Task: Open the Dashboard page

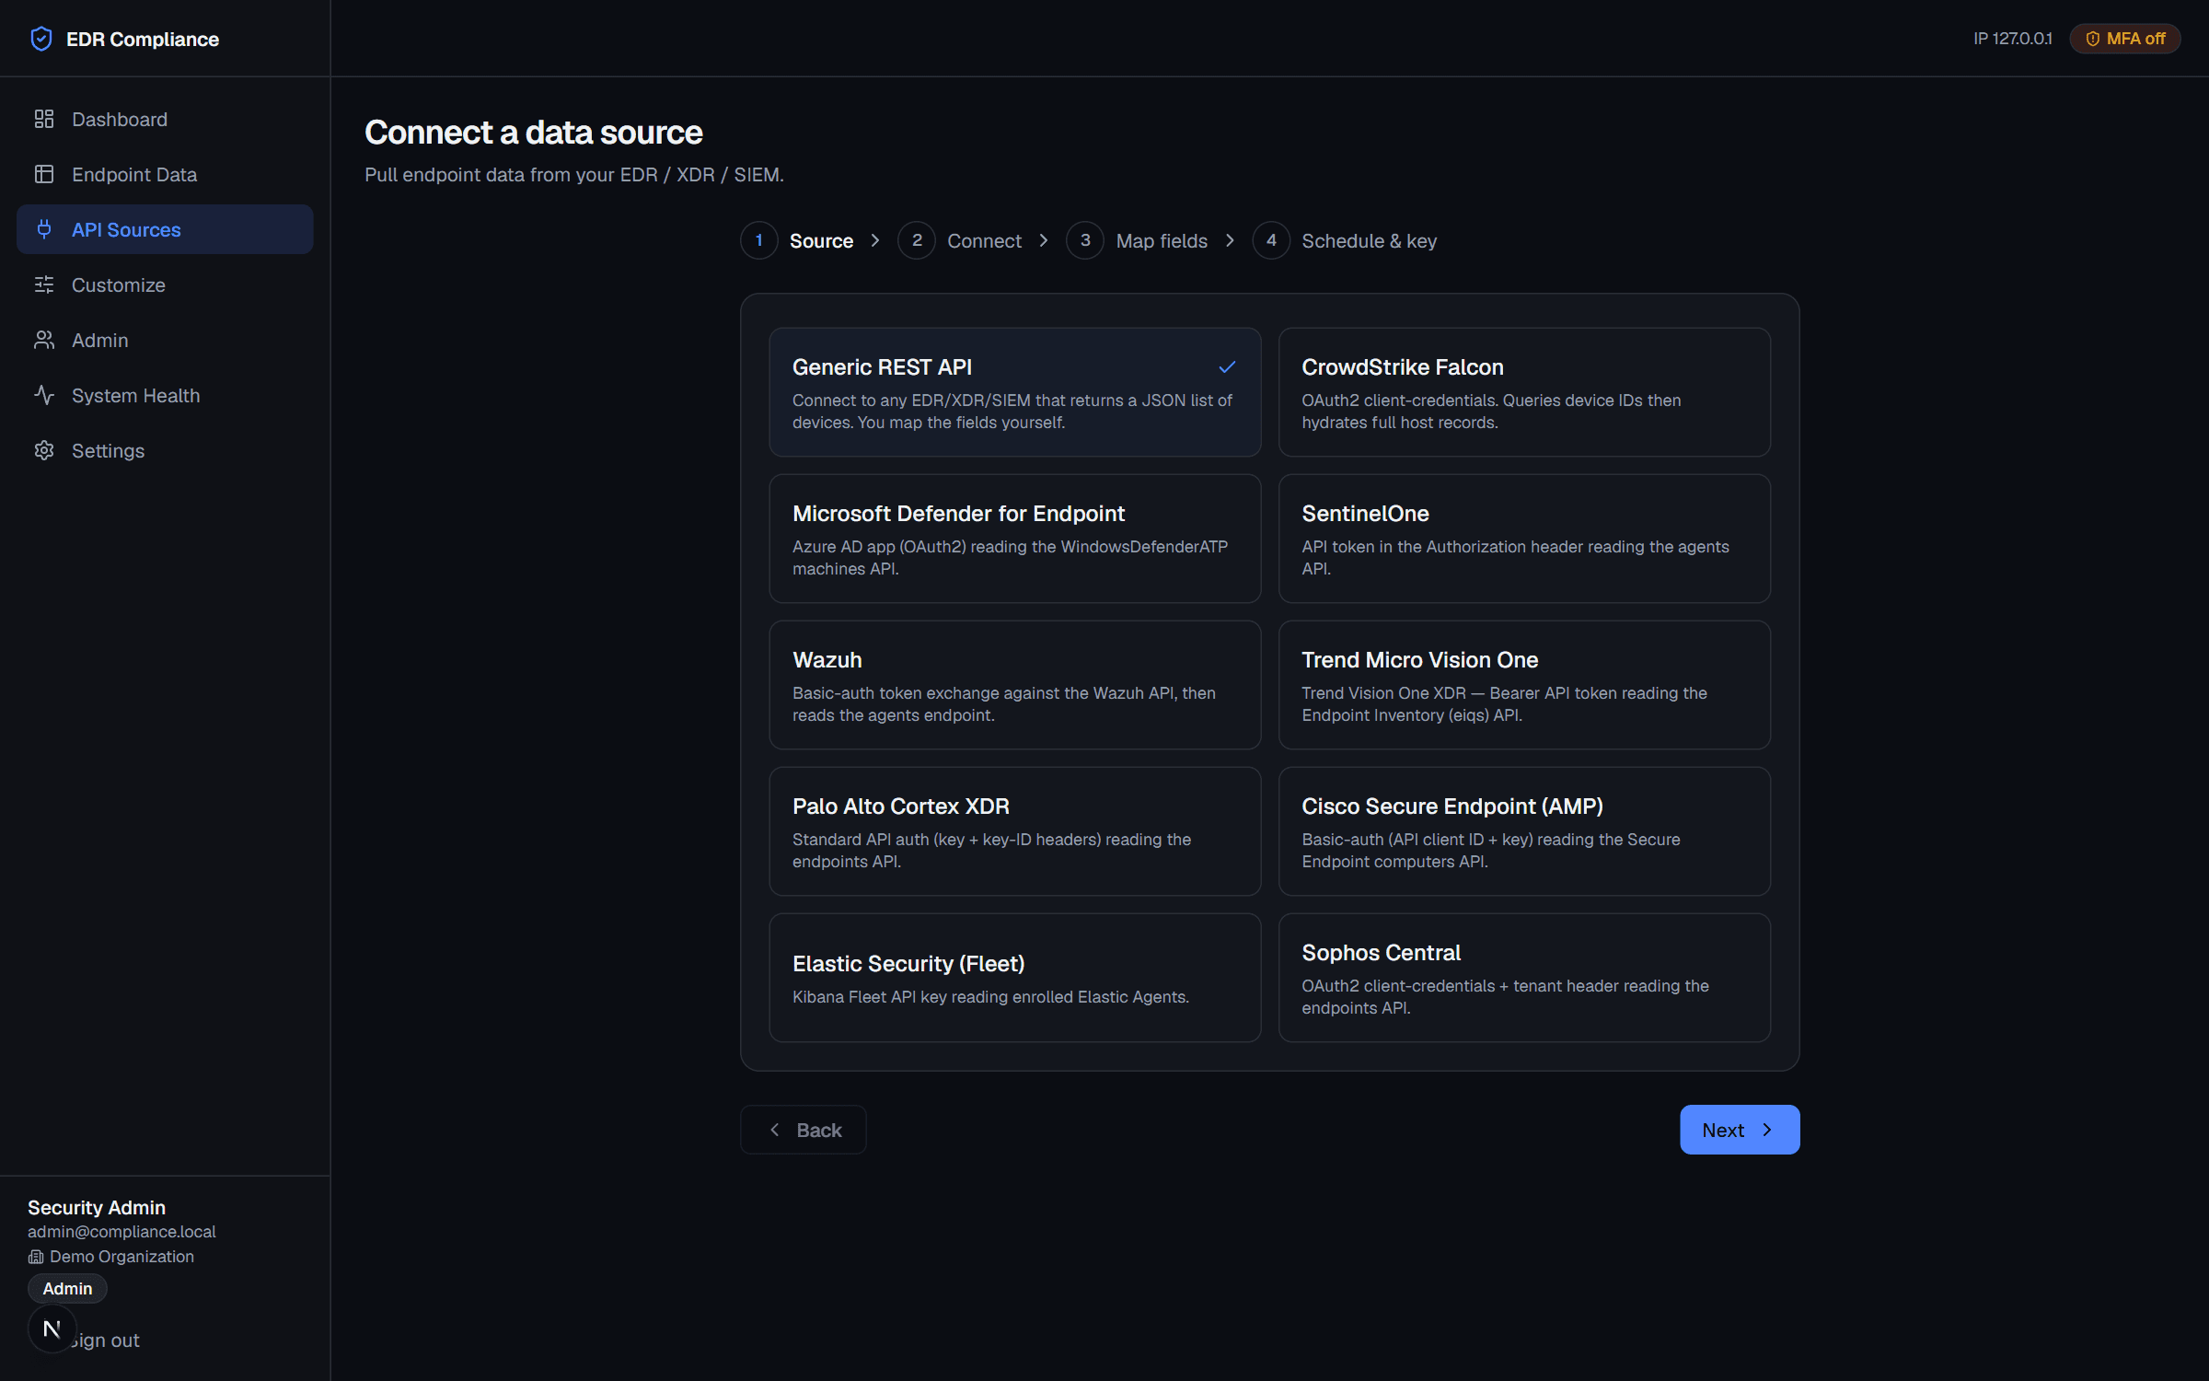Action: coord(165,119)
